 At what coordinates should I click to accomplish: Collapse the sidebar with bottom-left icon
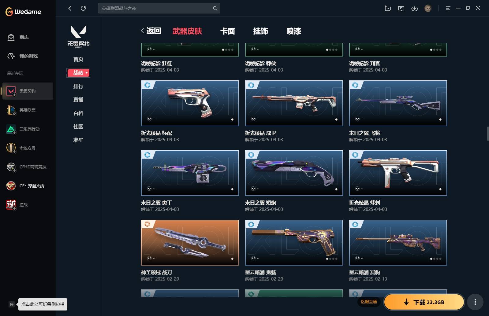11,304
